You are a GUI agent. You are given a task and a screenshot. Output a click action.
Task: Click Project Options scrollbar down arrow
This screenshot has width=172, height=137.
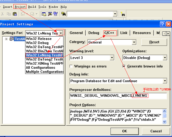pos(164,122)
